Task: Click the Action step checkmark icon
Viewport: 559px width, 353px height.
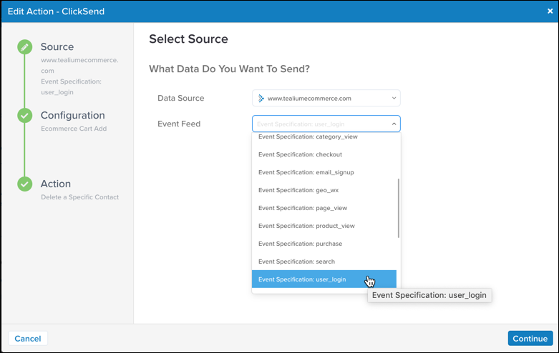Action: pyautogui.click(x=25, y=184)
